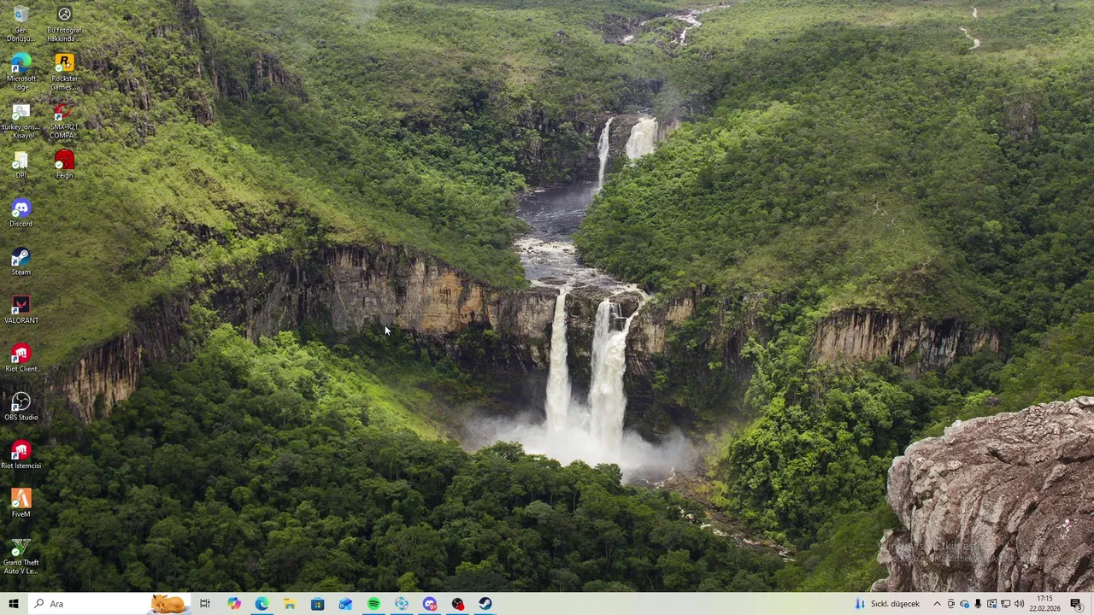Open the volume speaker tray icon
The image size is (1094, 615).
[x=1019, y=604]
